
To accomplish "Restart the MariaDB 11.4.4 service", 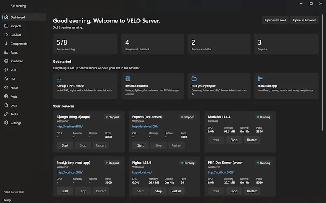I will tap(252, 140).
